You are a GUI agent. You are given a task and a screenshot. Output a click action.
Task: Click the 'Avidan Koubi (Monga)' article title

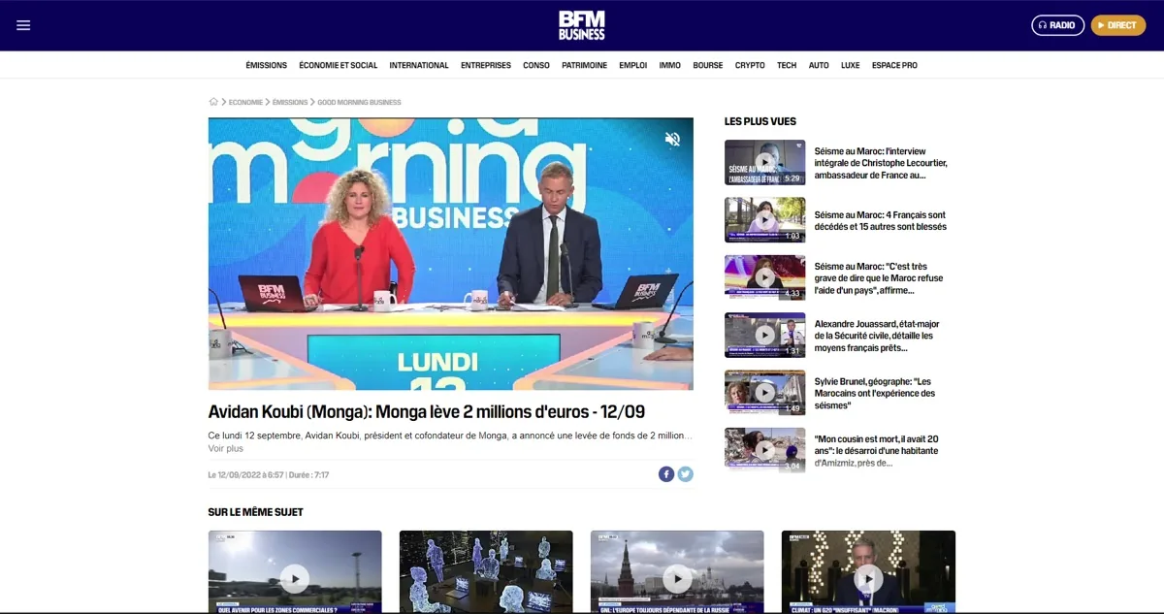pyautogui.click(x=427, y=411)
